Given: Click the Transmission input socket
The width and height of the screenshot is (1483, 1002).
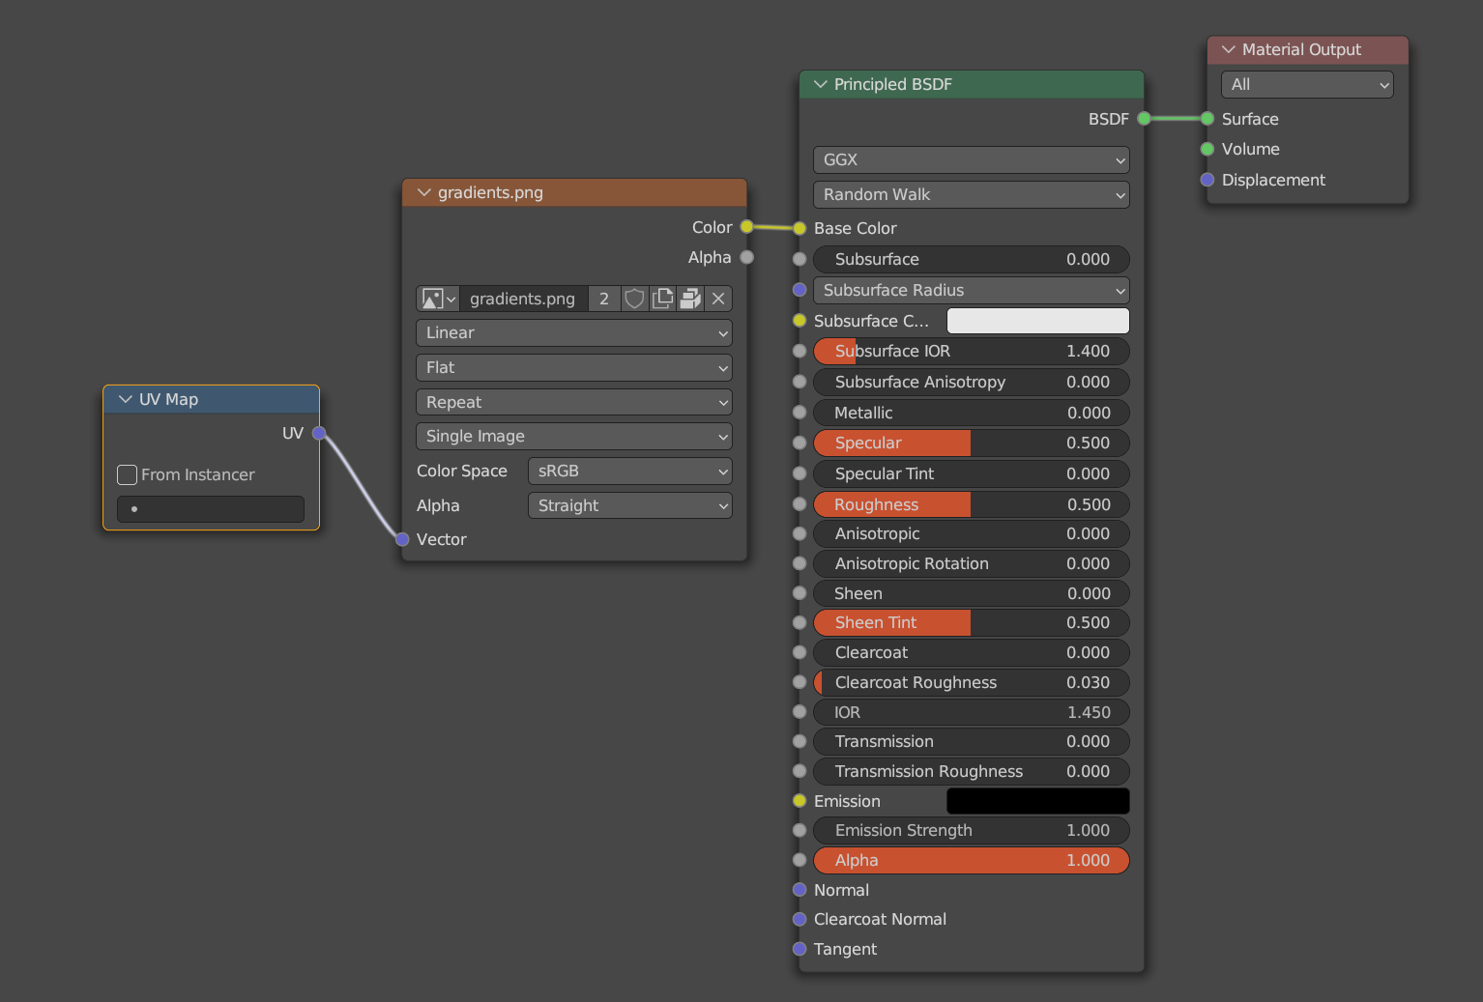Looking at the screenshot, I should coord(800,741).
